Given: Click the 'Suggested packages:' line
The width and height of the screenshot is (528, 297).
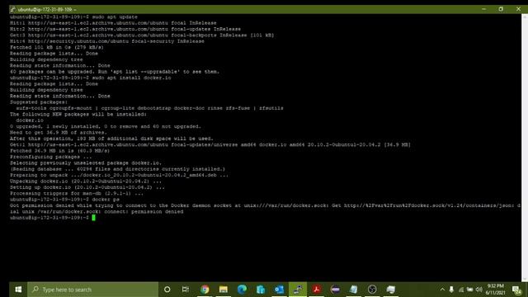Looking at the screenshot, I should click(39, 102).
